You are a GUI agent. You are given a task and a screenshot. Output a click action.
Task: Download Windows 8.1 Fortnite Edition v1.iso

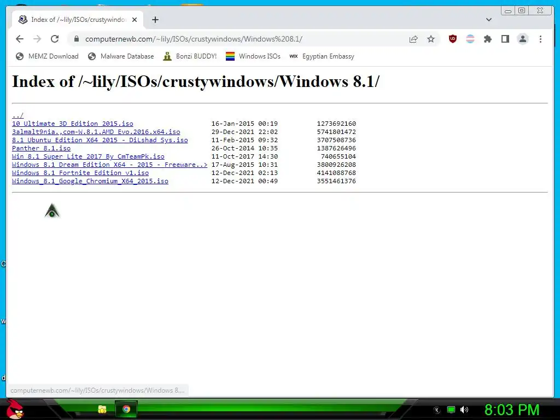(x=80, y=173)
